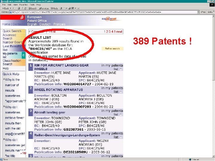
Task: Open the Tools menu
Action: pos(32,5)
